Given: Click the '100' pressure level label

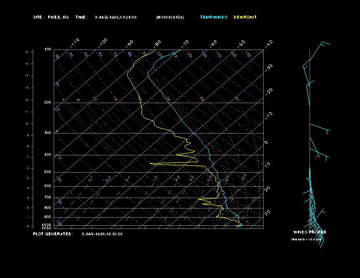Looking at the screenshot, I should coord(48,50).
